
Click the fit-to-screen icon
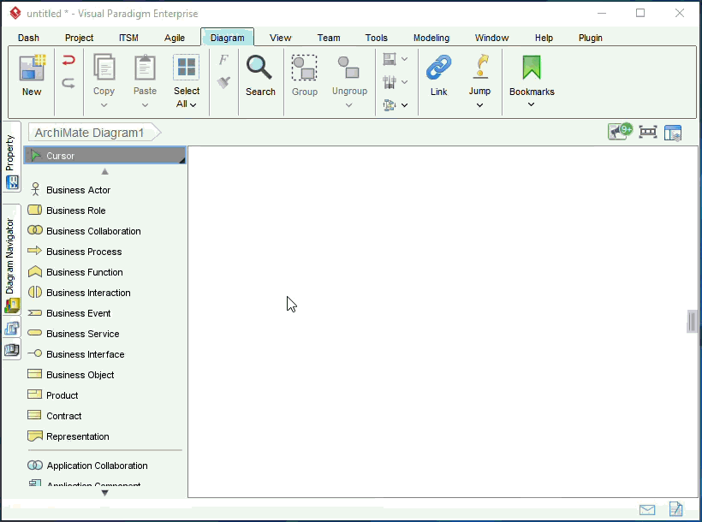point(648,132)
